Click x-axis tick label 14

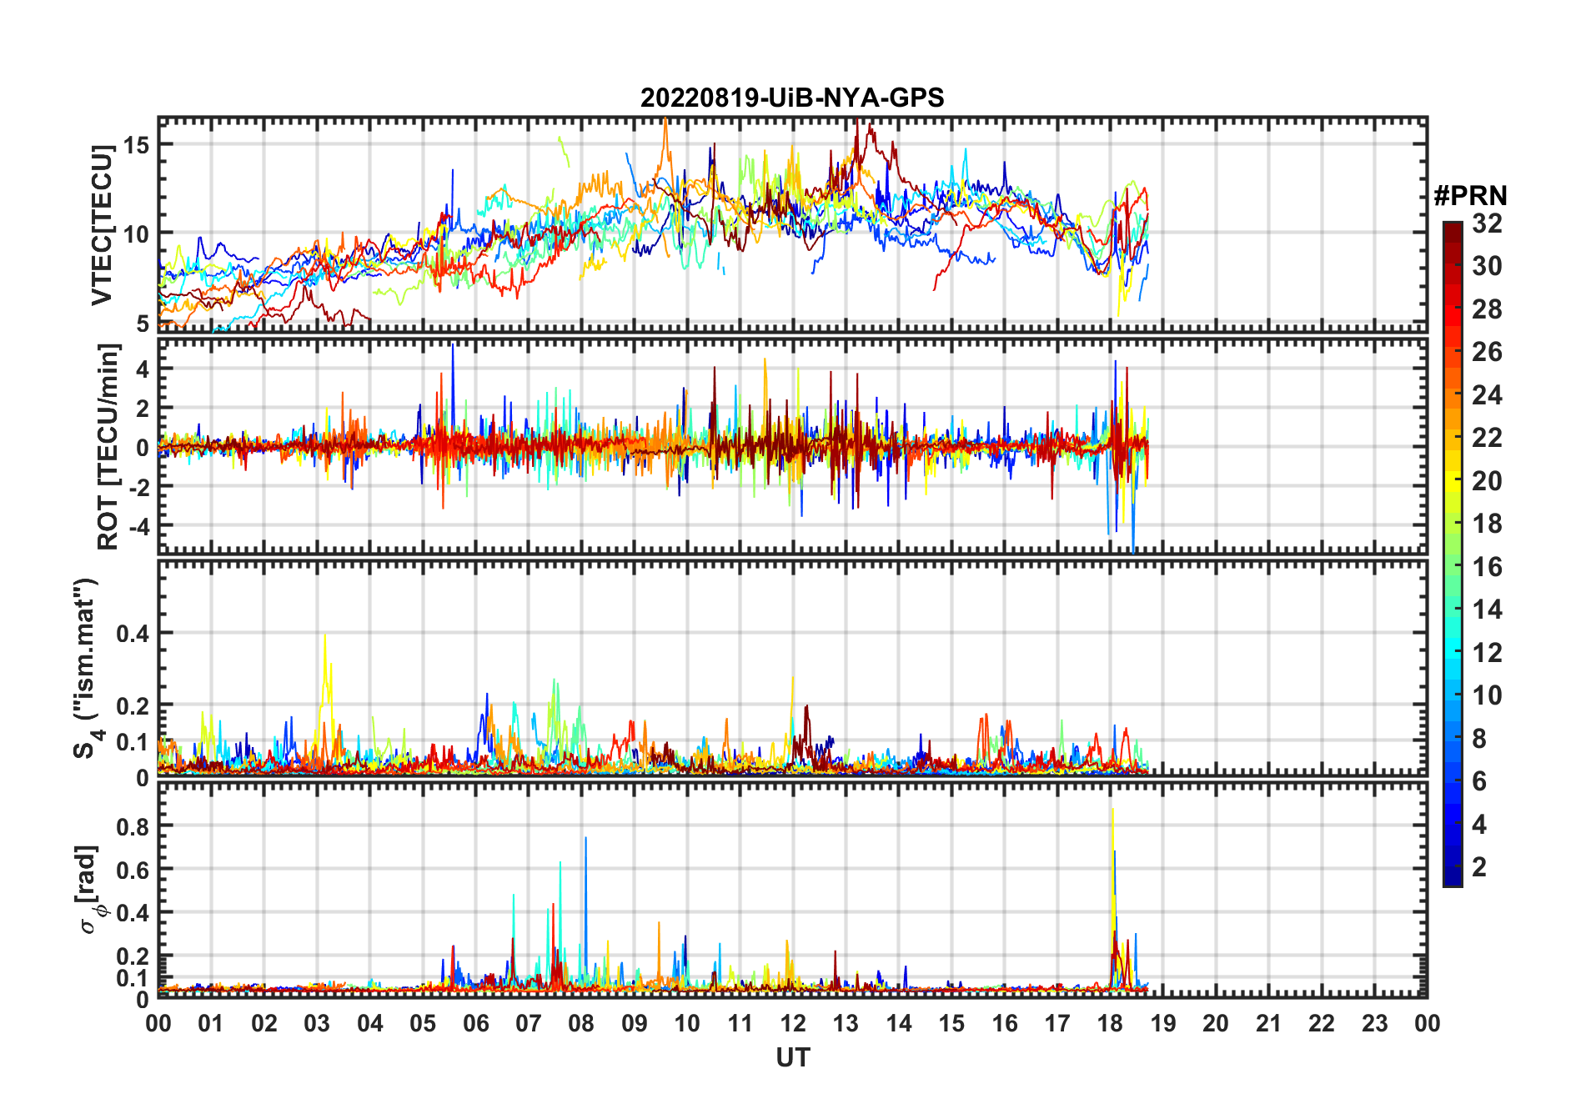pos(899,1023)
